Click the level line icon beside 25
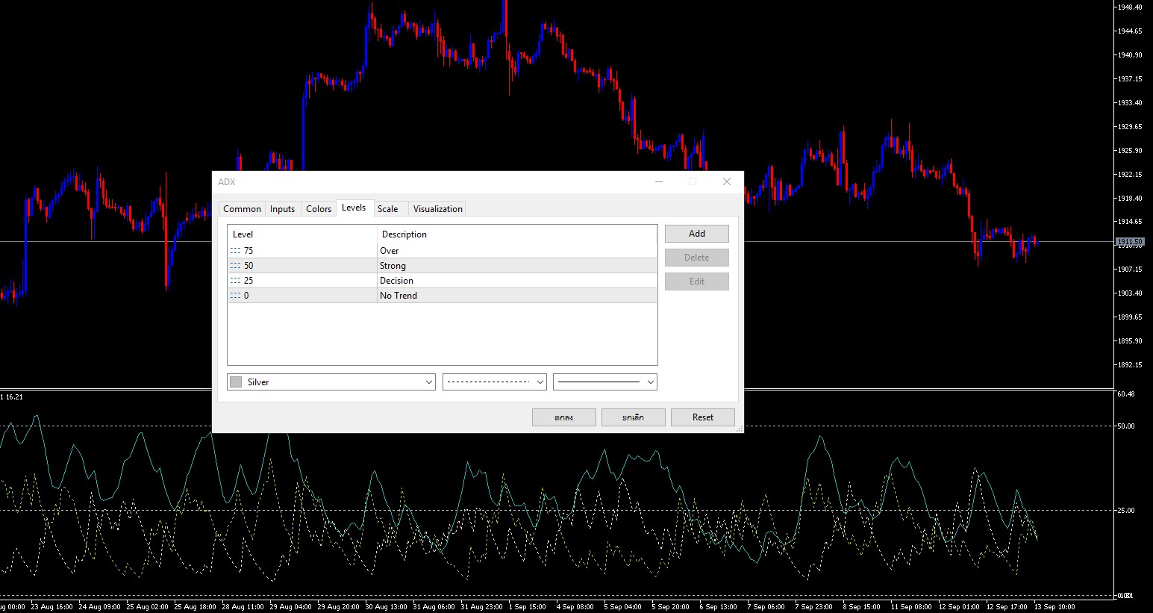The height and width of the screenshot is (613, 1153). [x=235, y=281]
